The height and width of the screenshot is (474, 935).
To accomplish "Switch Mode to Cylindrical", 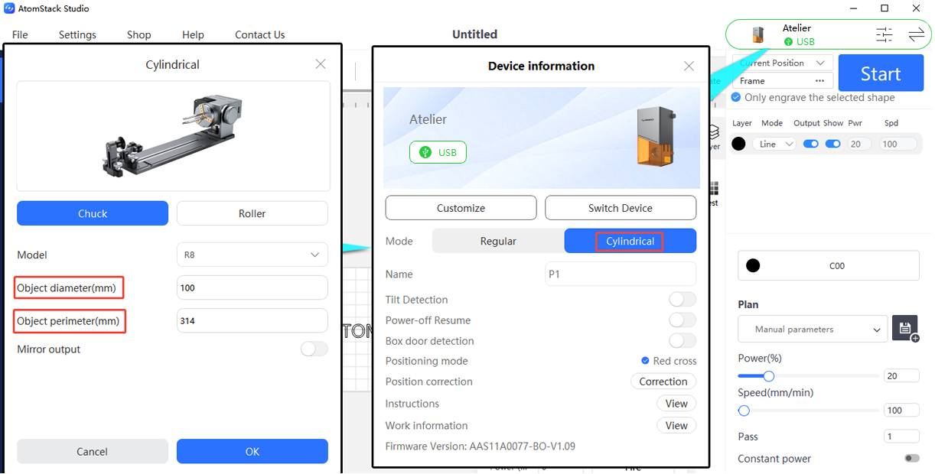I will (630, 241).
